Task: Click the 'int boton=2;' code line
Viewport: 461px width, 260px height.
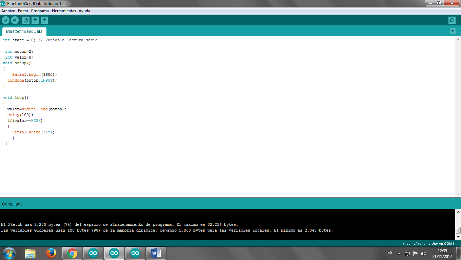Action: [19, 51]
